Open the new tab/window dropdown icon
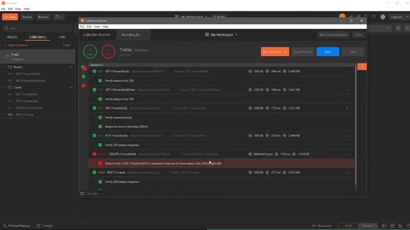 tap(58, 17)
